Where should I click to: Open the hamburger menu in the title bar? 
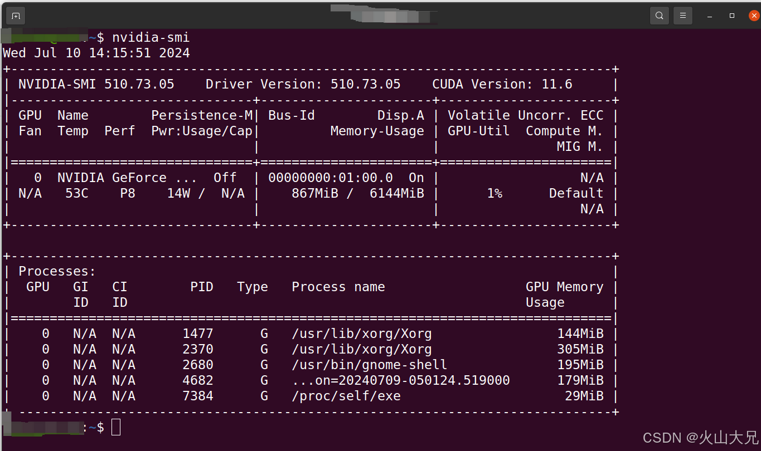click(x=682, y=16)
